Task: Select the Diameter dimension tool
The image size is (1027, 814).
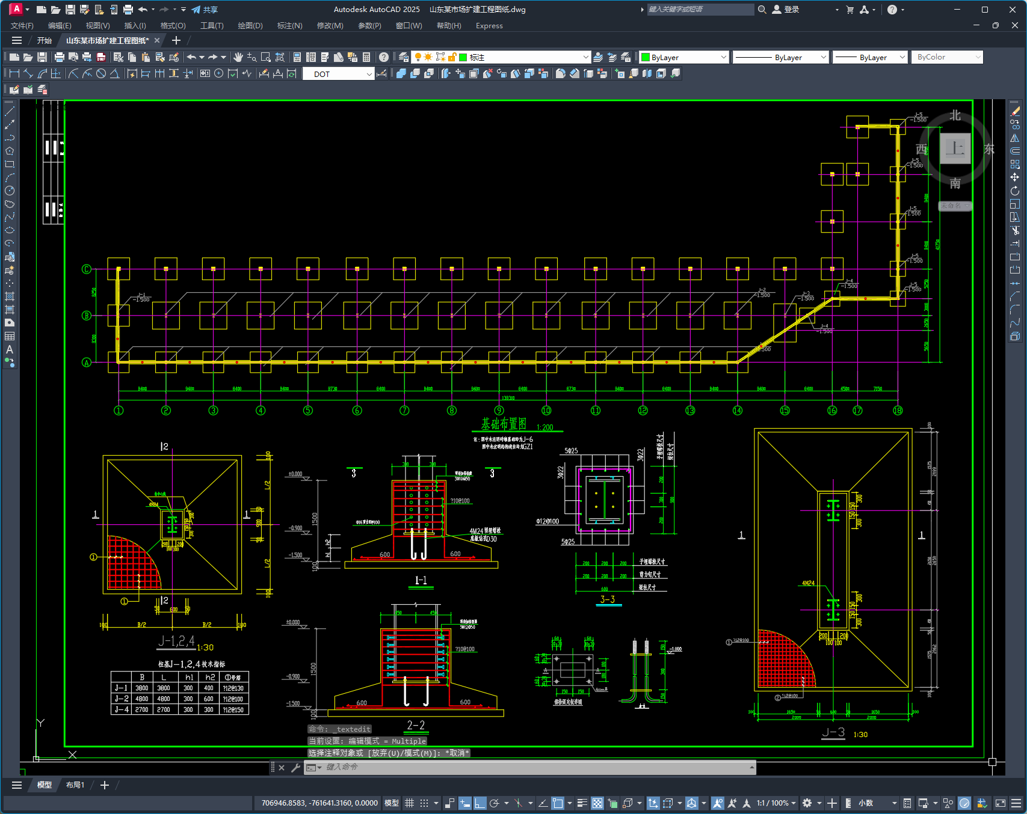Action: tap(101, 73)
